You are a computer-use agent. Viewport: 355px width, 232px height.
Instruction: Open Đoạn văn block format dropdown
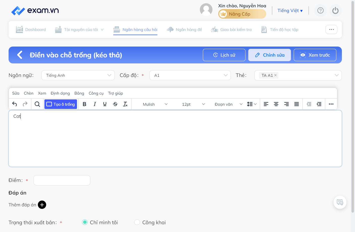tap(228, 104)
